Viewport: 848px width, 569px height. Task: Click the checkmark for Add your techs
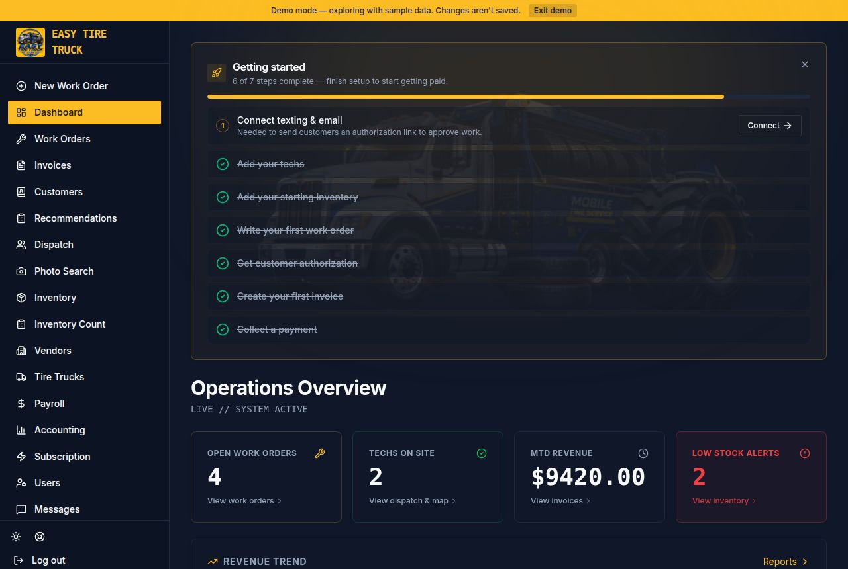pos(223,164)
